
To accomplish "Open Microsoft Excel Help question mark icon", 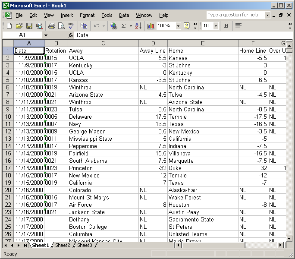I will tap(186, 25).
